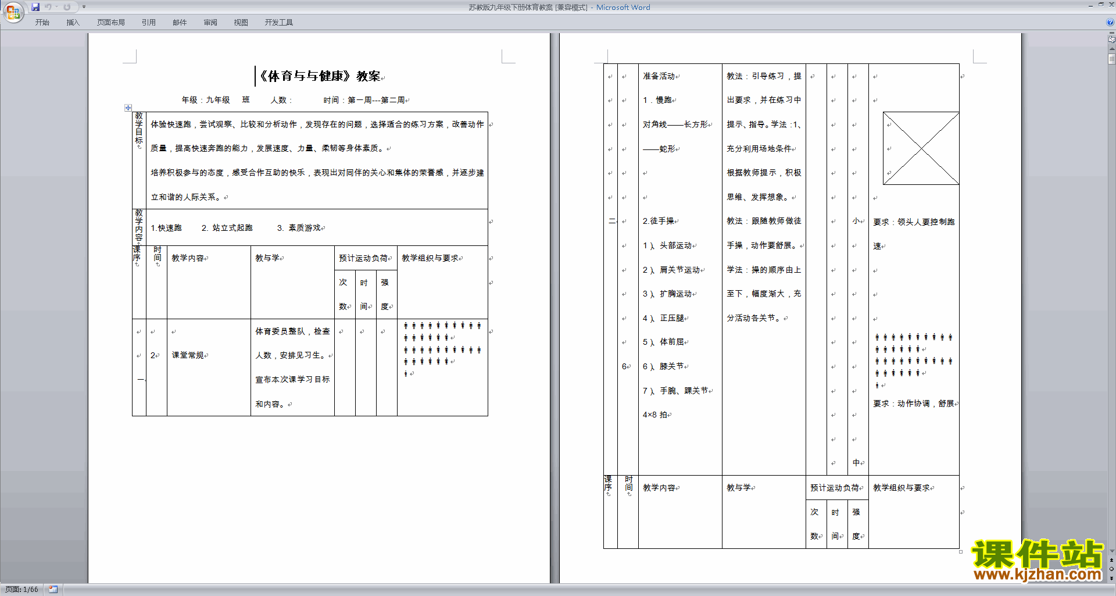Click the text 要求：领头人要控制跑

tap(914, 222)
